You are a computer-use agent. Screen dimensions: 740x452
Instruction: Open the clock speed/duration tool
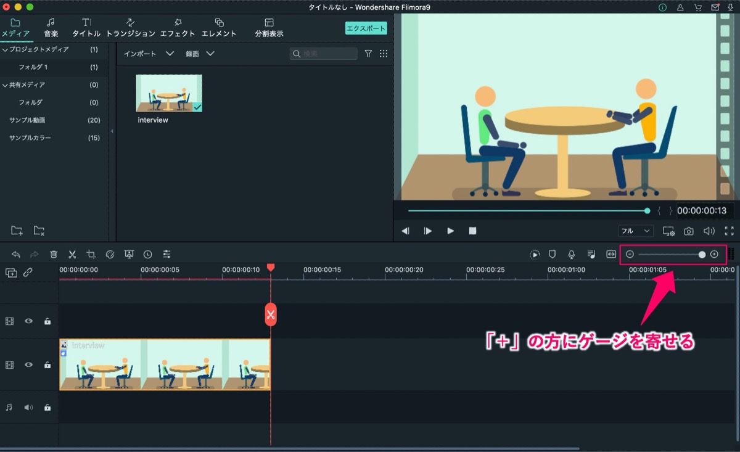pyautogui.click(x=148, y=254)
